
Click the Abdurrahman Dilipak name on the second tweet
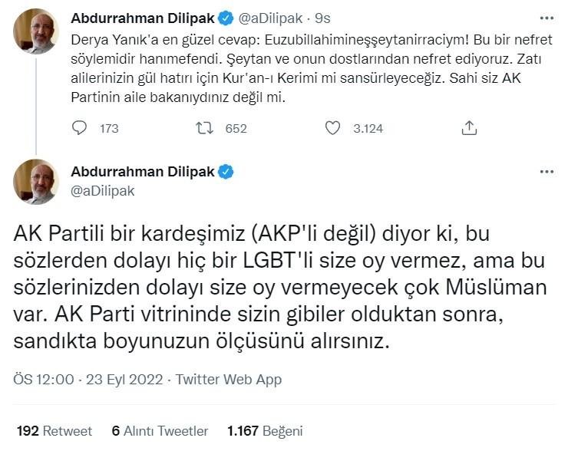coord(143,172)
